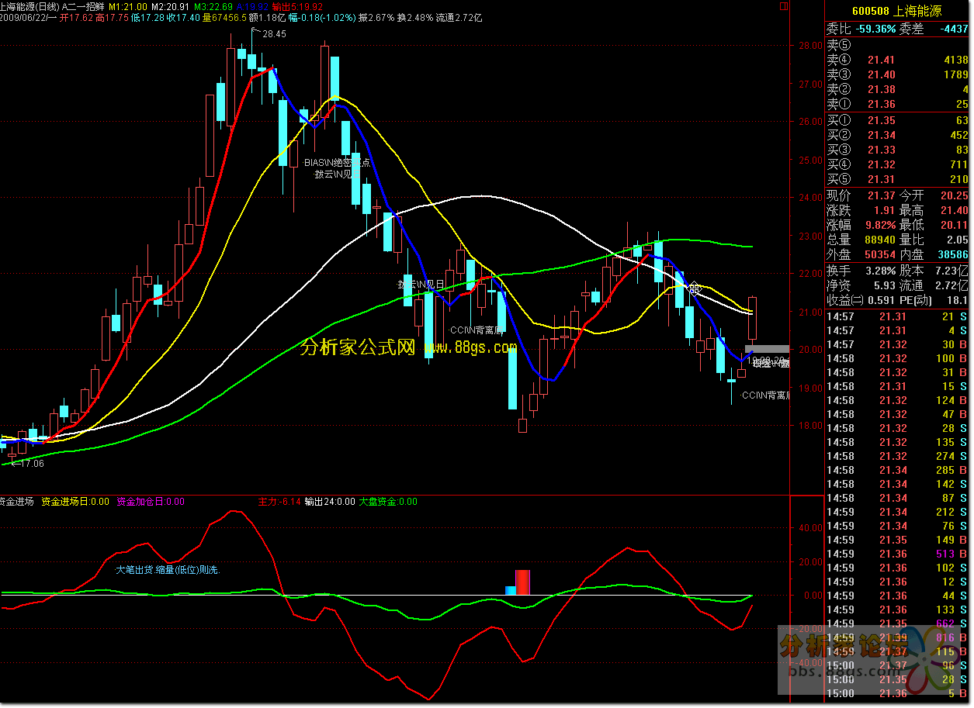Click the 40.00 label on indicator axis
Viewport: 974px width, 708px height.
(811, 527)
